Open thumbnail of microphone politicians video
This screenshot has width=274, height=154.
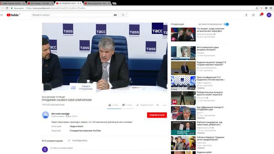(183, 34)
